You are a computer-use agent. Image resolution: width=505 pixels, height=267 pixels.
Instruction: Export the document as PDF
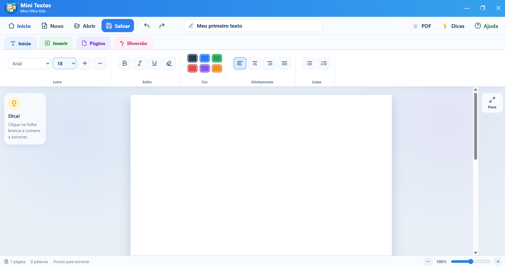point(422,26)
